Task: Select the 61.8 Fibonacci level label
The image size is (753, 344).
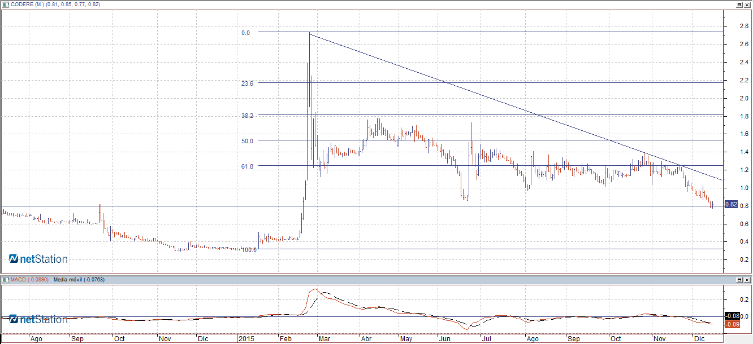Action: (247, 166)
